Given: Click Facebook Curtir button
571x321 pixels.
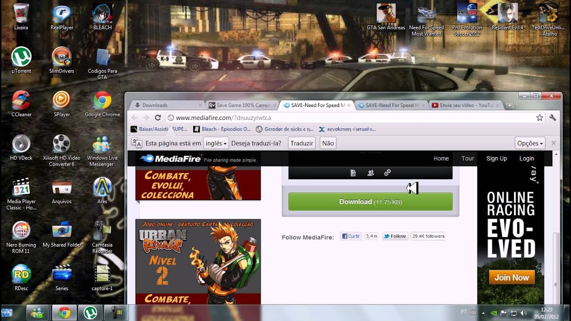Looking at the screenshot, I should (x=351, y=236).
